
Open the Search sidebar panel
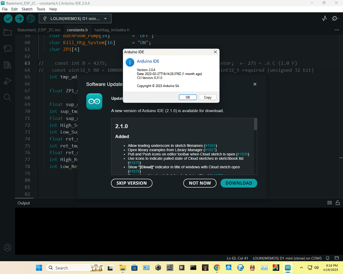(x=7, y=97)
